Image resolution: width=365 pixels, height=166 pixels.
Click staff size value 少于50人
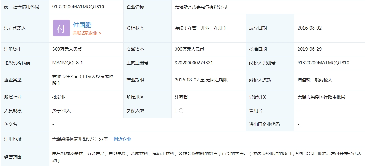(62, 111)
